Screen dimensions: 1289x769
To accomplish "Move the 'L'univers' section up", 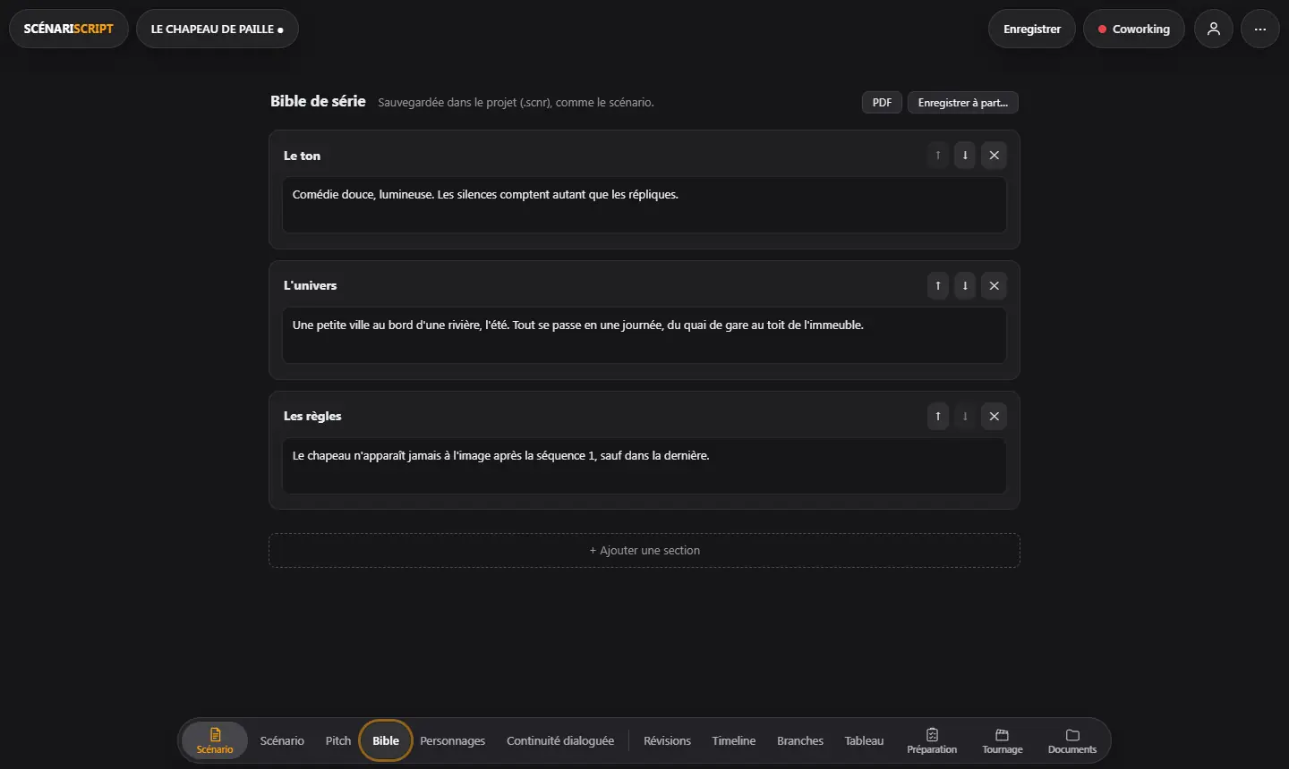I will tap(938, 286).
